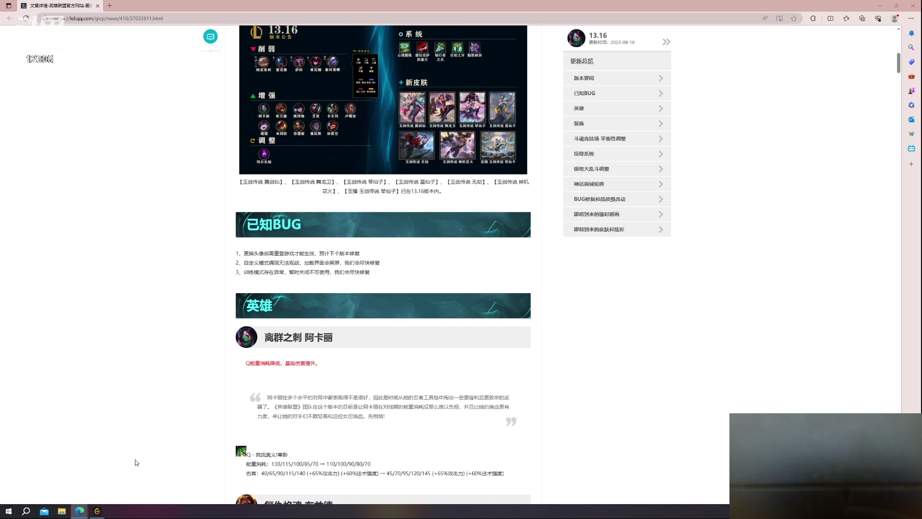Jump to 即将到来的臻彩插画 section
The image size is (922, 519).
click(x=617, y=214)
